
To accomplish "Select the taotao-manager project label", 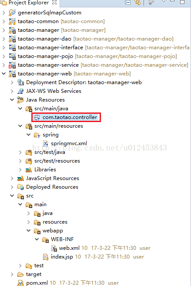I will pos(38,30).
